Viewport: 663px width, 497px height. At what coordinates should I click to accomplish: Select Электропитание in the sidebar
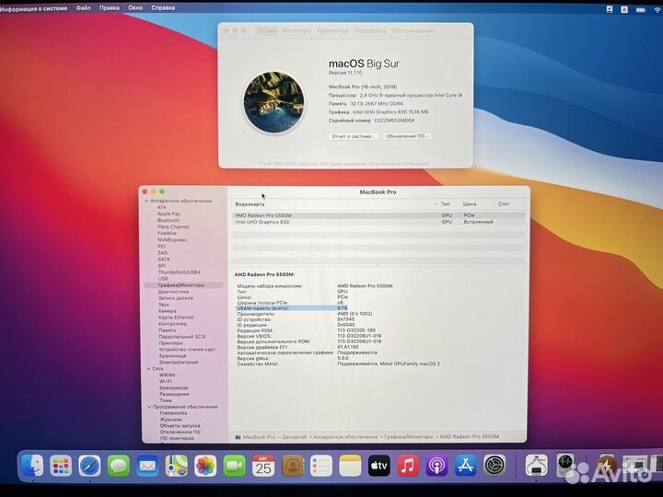(x=178, y=363)
